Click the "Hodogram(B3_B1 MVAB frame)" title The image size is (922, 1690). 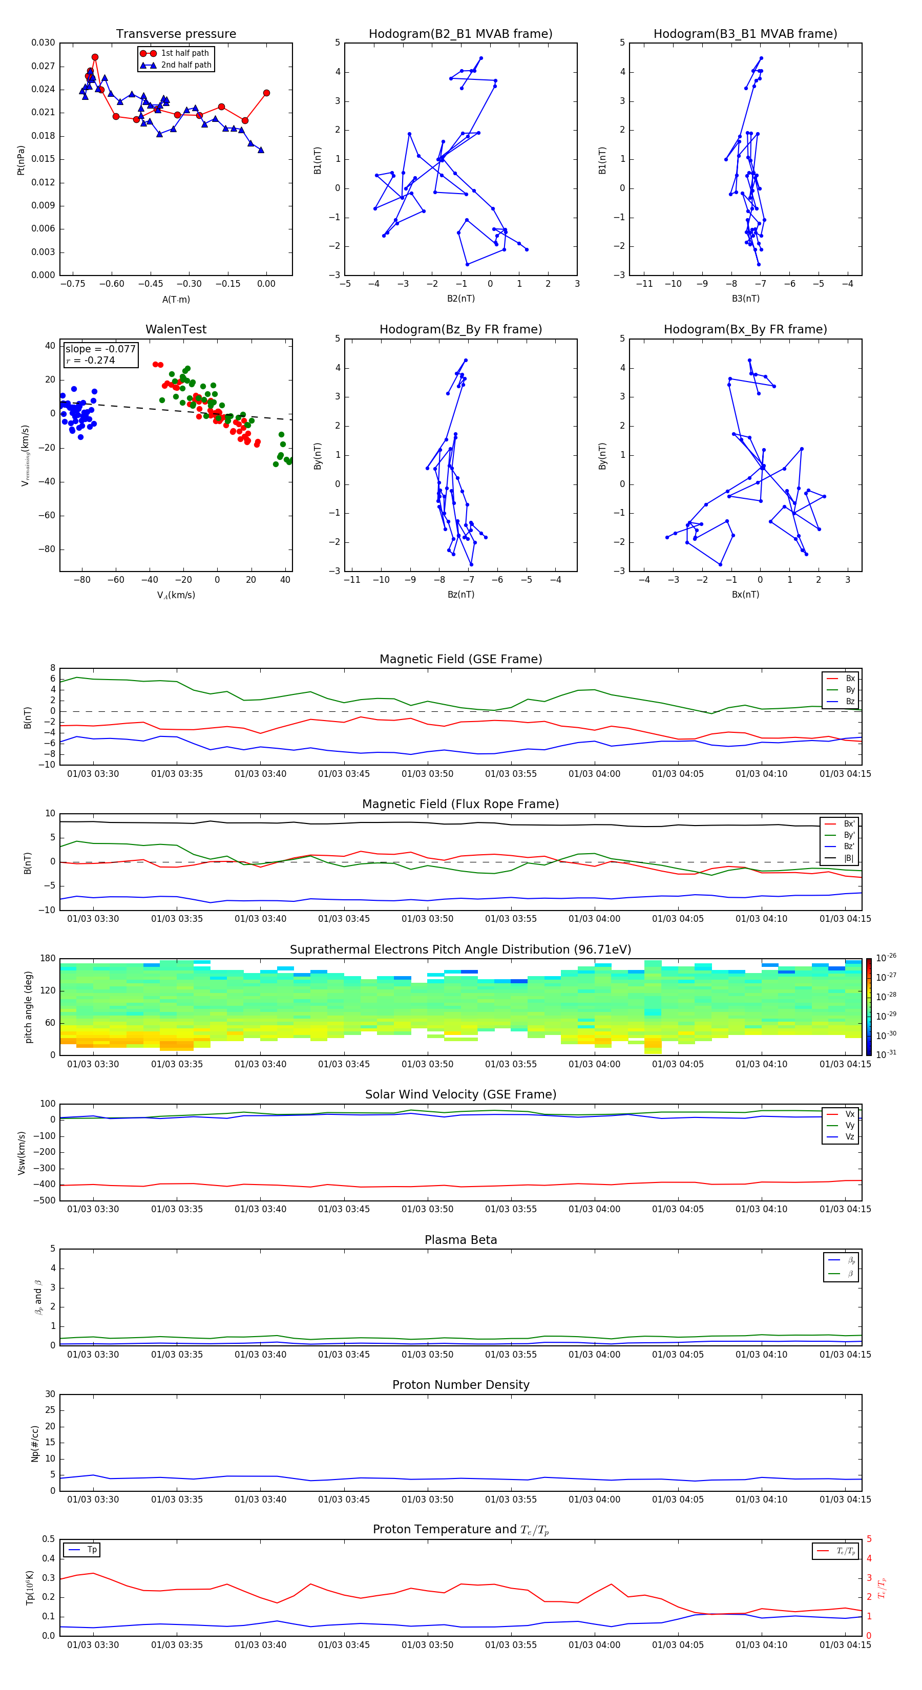[x=745, y=34]
